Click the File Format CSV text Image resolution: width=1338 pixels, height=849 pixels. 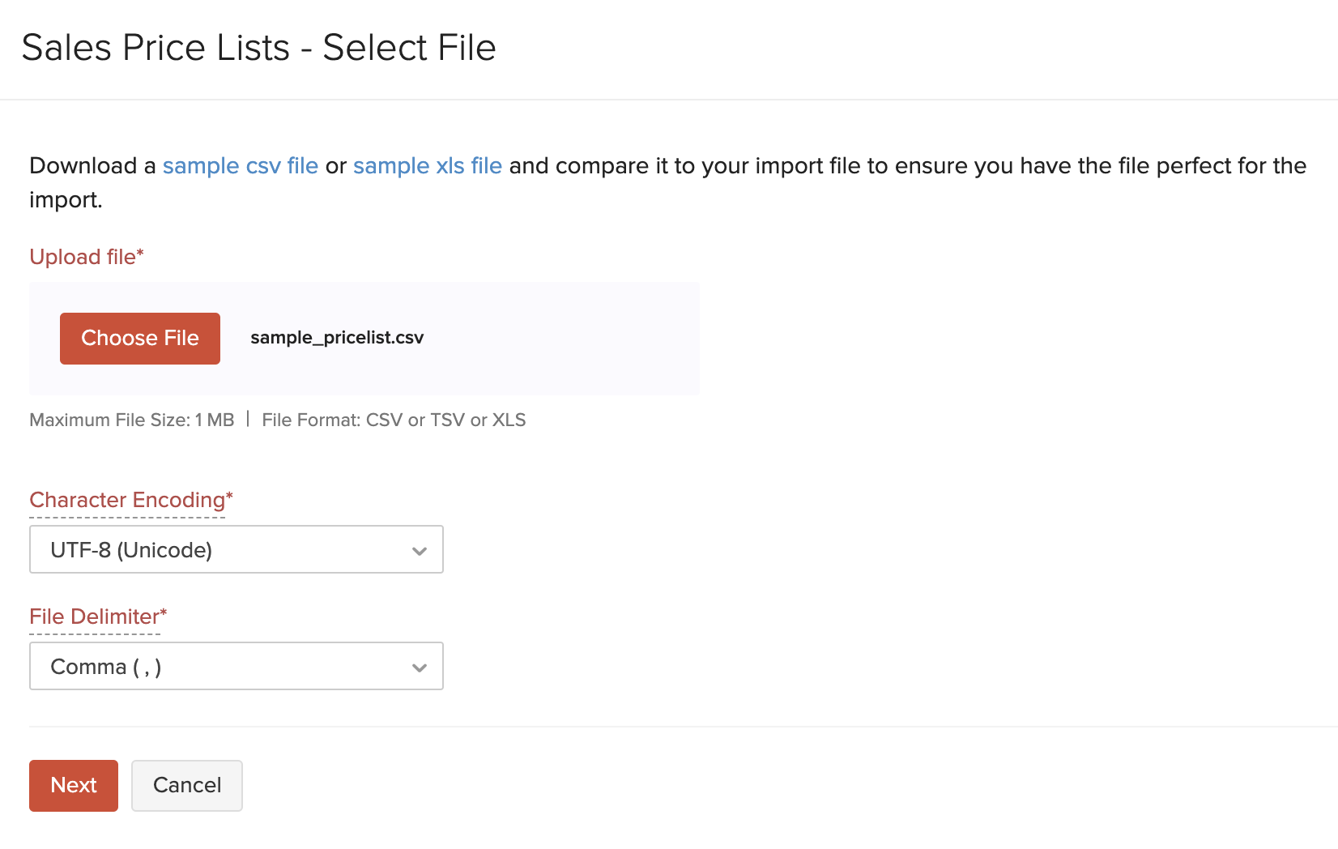pos(394,420)
